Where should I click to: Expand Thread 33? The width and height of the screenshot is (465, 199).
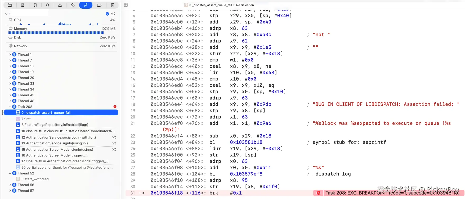(x=10, y=83)
